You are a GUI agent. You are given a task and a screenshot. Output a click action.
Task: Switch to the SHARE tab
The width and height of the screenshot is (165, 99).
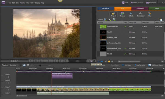coord(157,9)
